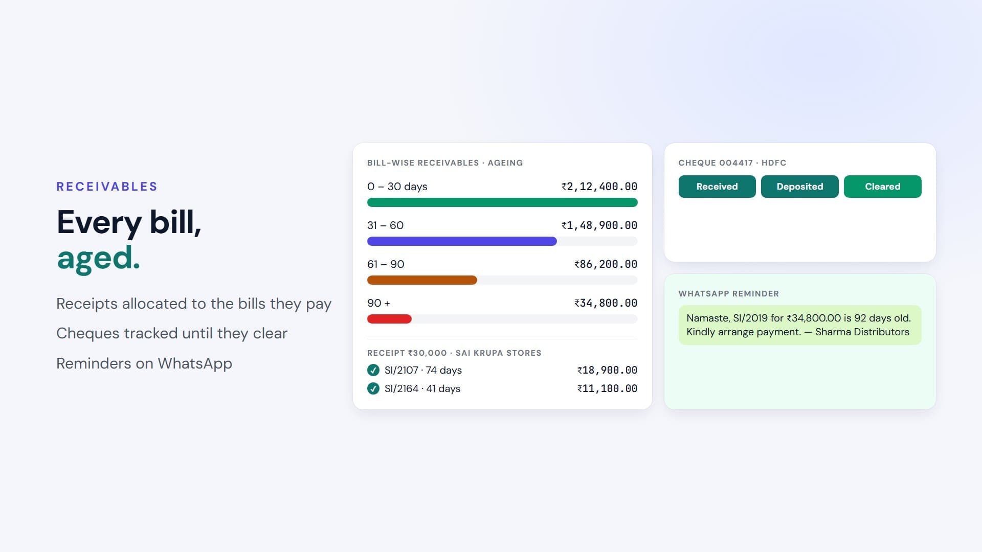Screen dimensions: 982x552
Task: Click the '61 – 90' label
Action: (x=386, y=264)
